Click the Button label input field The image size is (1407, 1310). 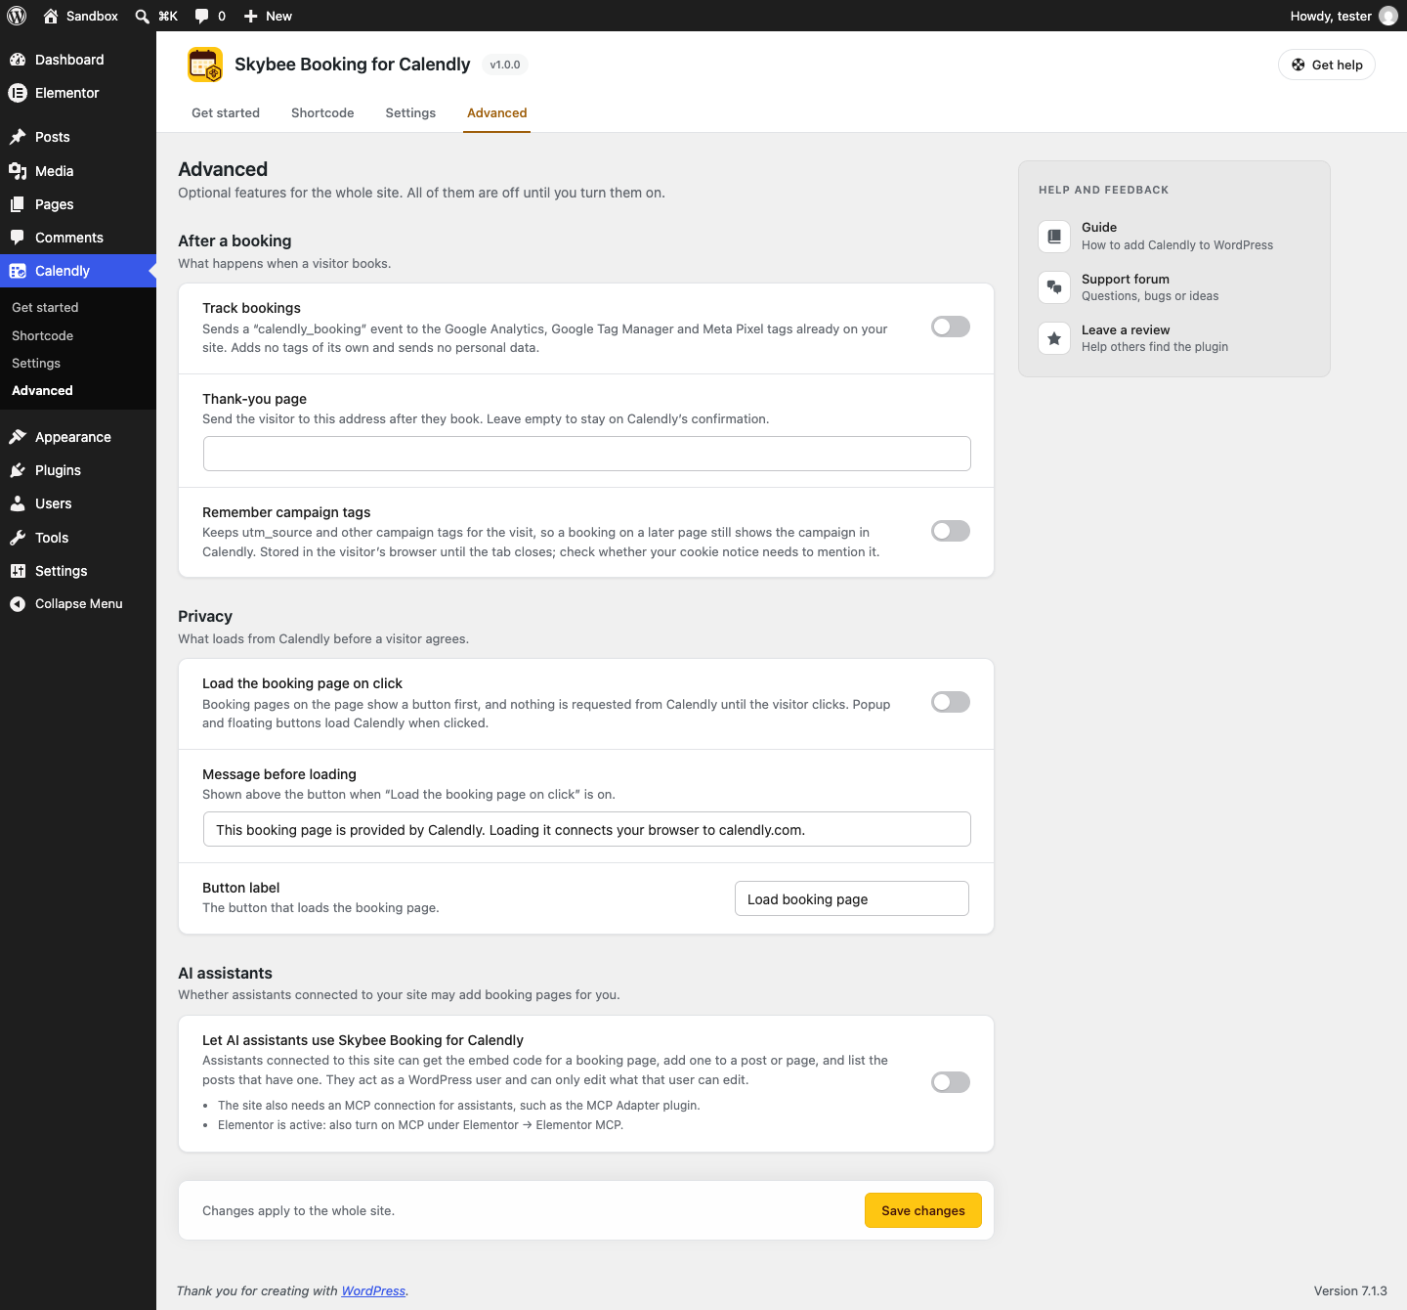[852, 898]
